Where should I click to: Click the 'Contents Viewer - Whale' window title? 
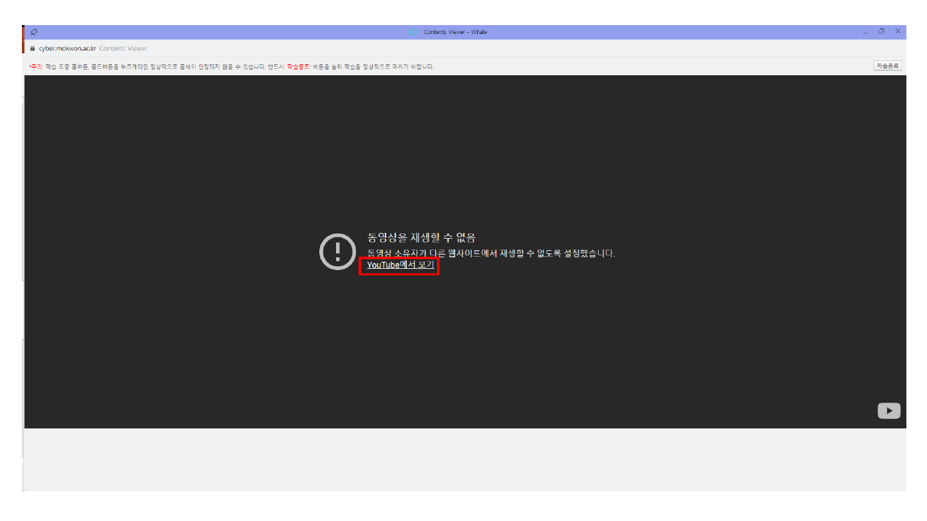(455, 32)
